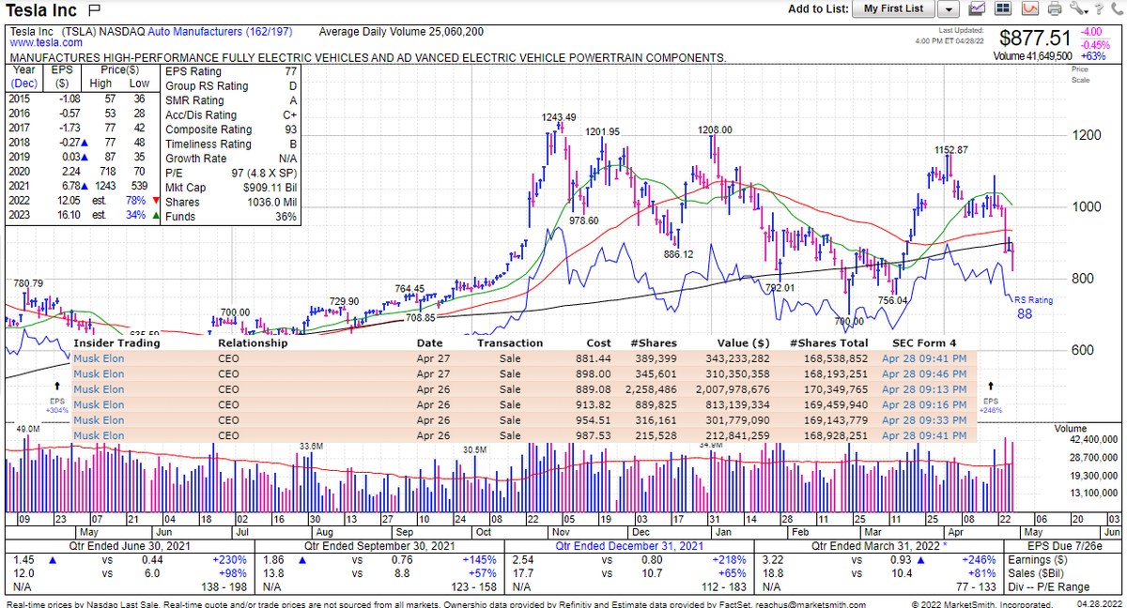
Task: Select the Qtr Ended December 31, 2021 header
Action: click(629, 546)
